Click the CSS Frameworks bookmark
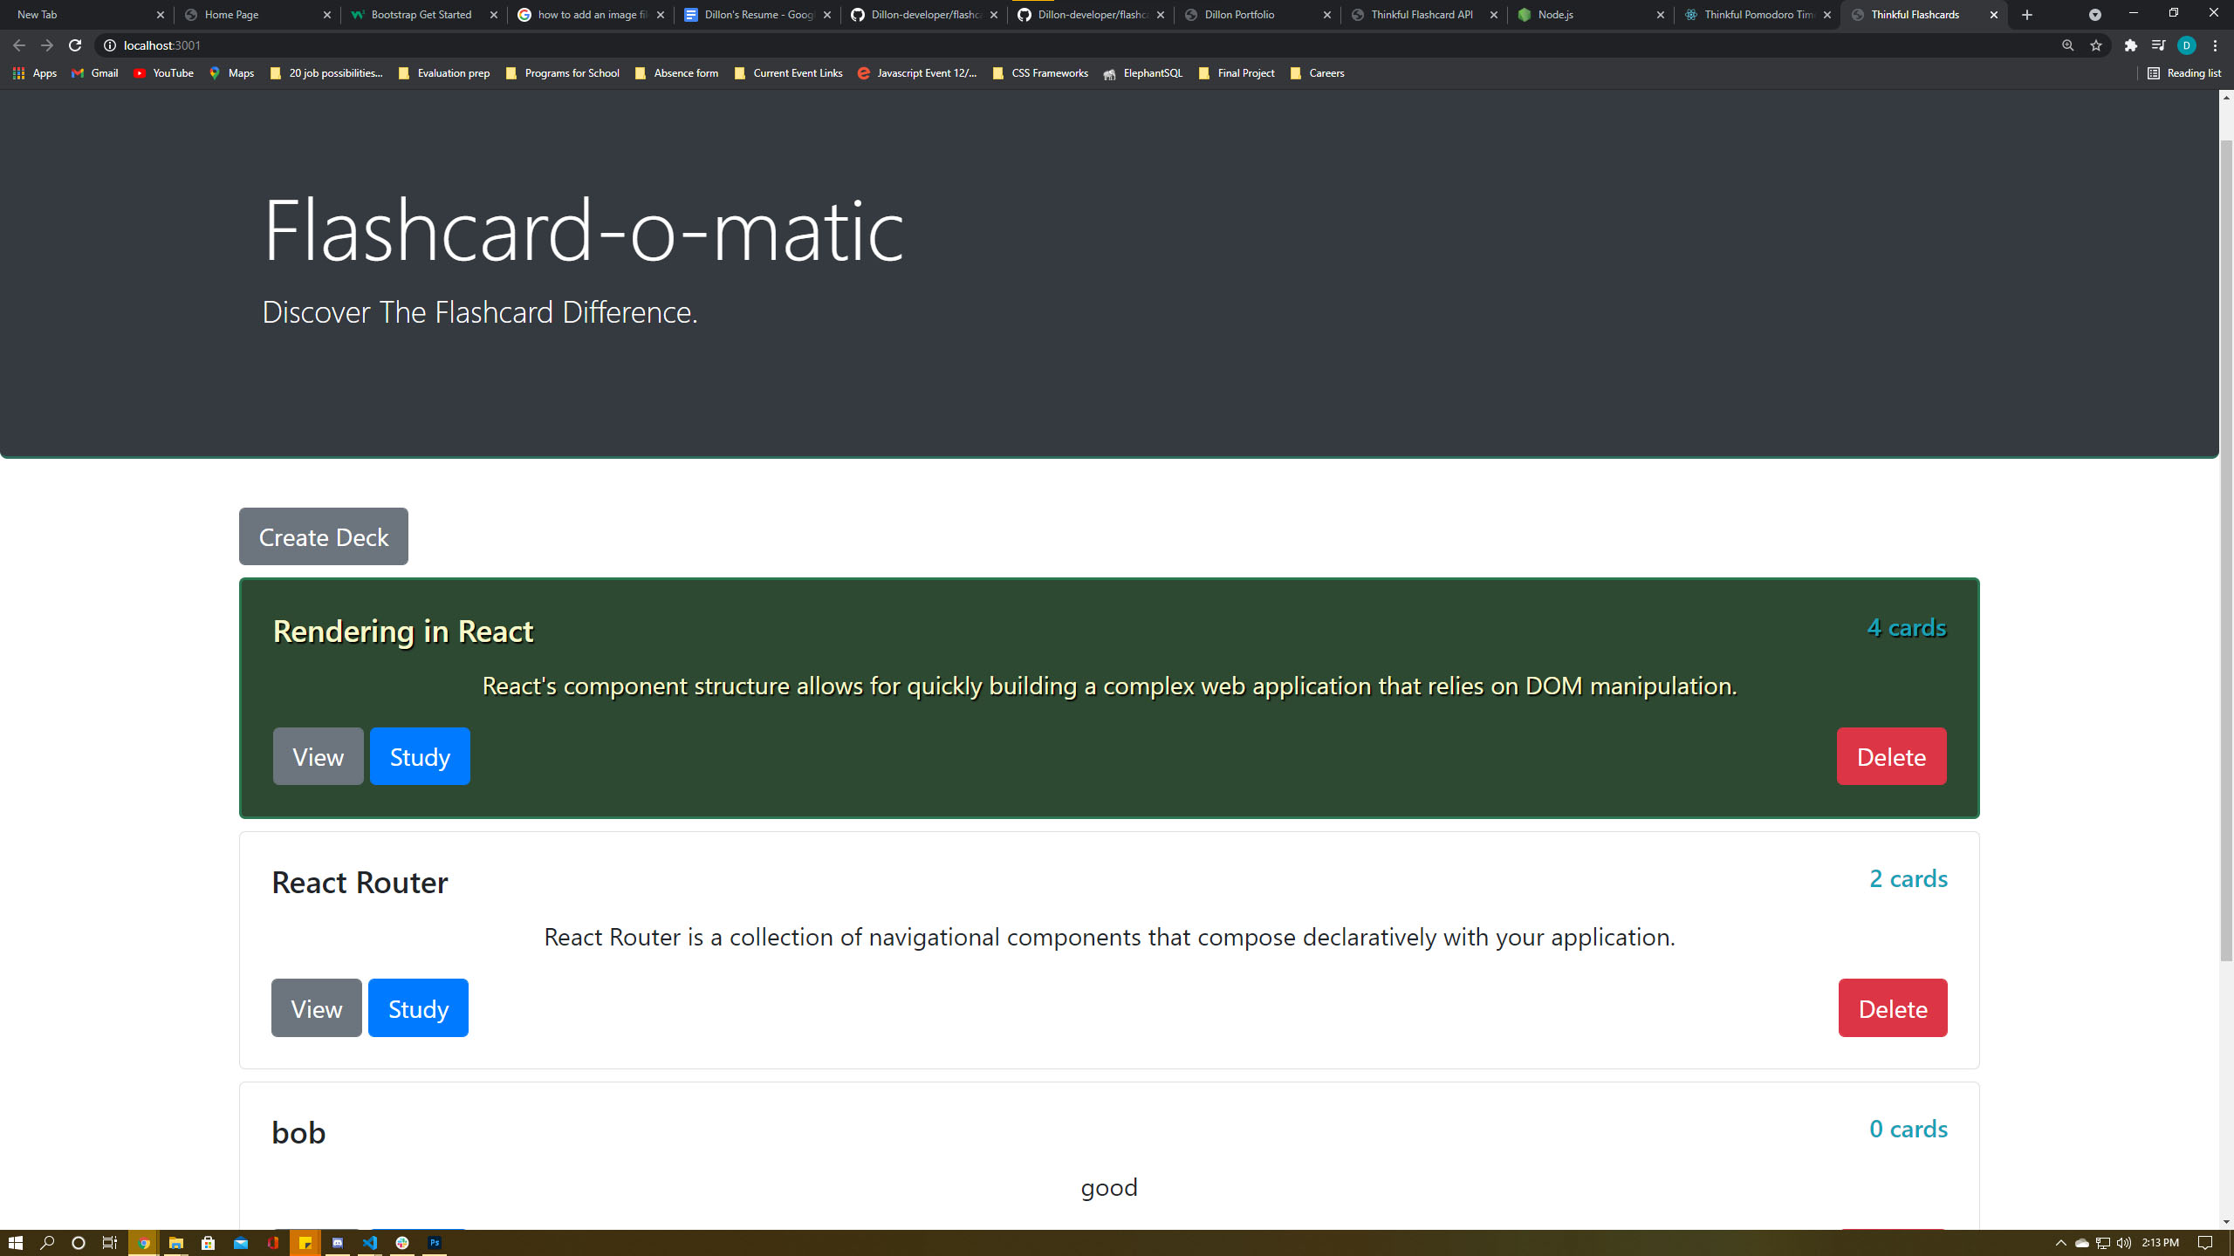This screenshot has height=1256, width=2234. click(x=1044, y=72)
